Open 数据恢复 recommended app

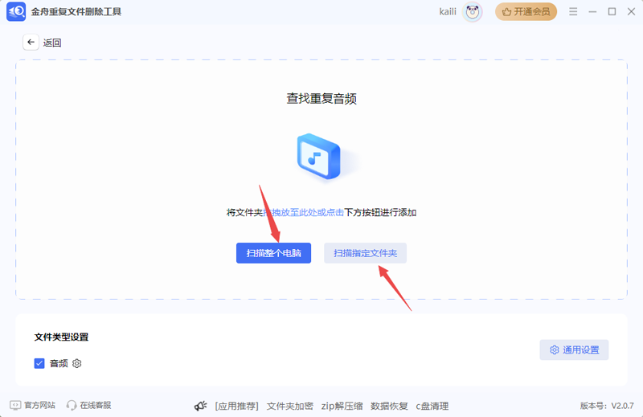tap(389, 406)
